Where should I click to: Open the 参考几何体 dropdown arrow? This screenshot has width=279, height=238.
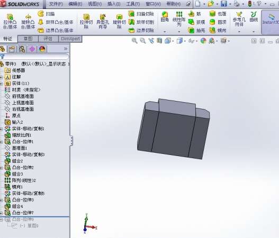[x=239, y=32]
